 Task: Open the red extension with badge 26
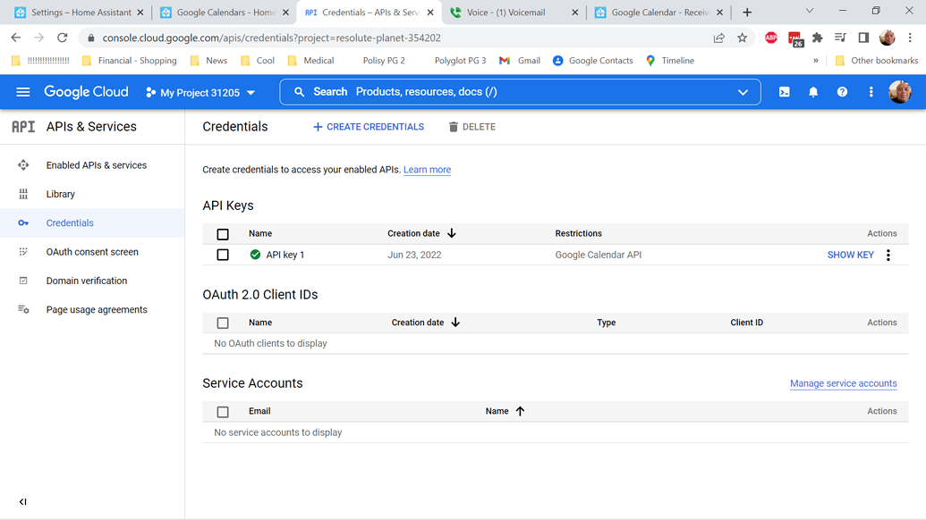(794, 39)
